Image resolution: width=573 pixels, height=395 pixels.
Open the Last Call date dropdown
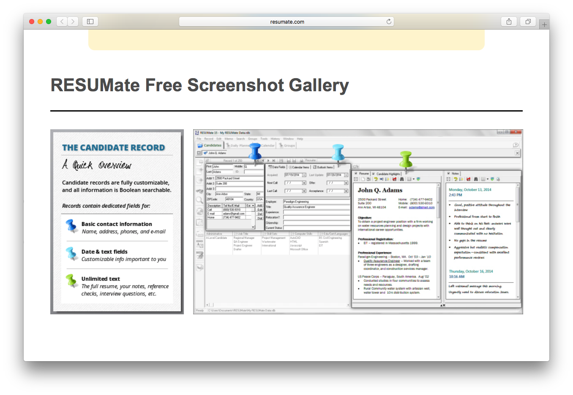click(304, 191)
